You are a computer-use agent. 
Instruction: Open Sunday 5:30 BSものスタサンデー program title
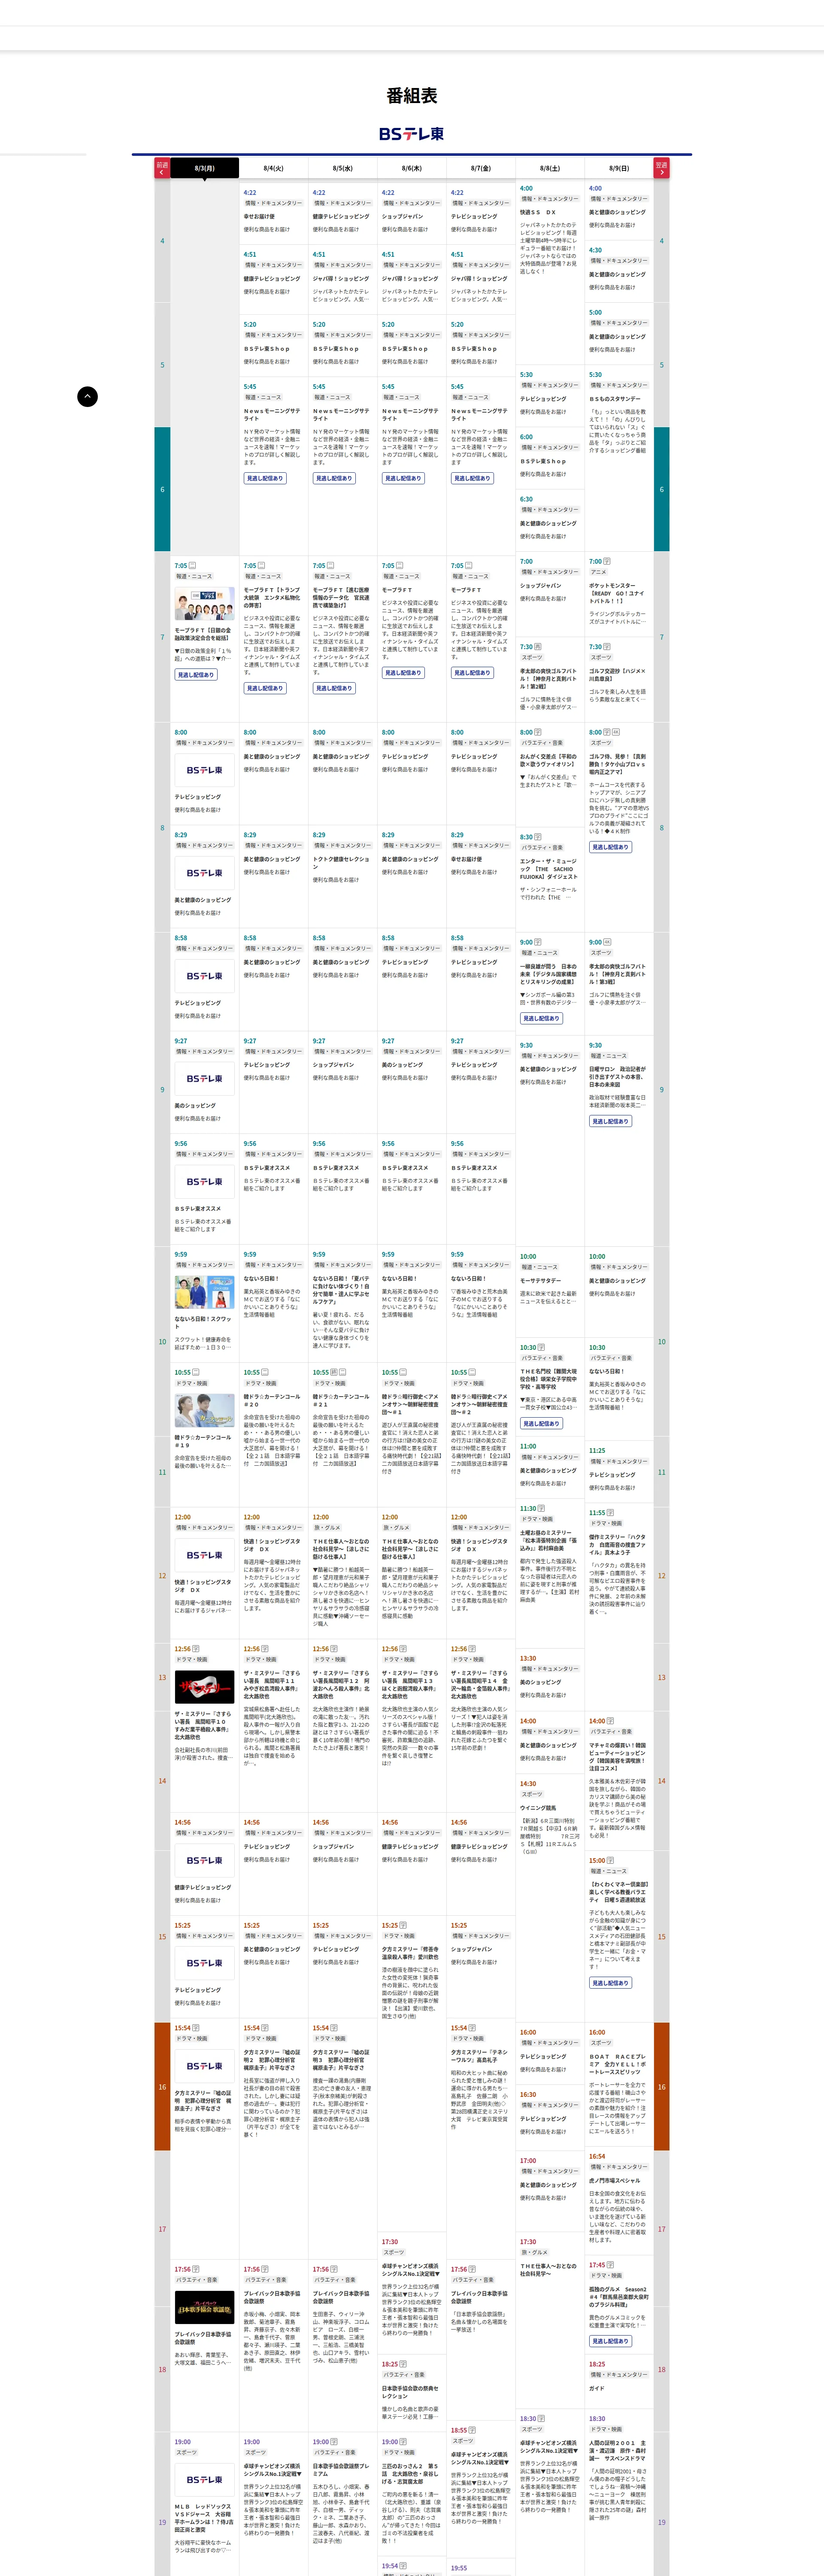[614, 399]
